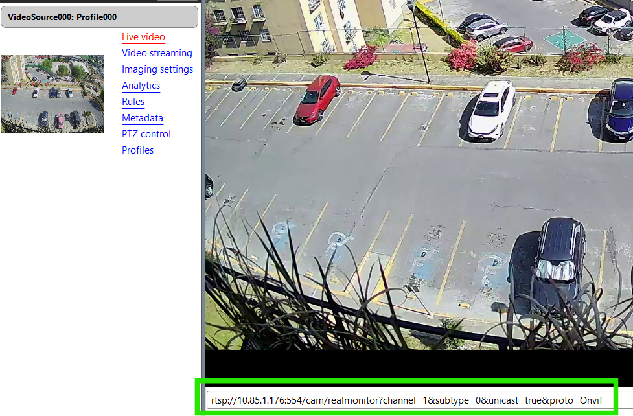Click the accessible parking symbol in the feed

337,240
